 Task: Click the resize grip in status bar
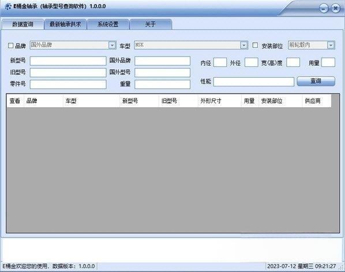[342, 267]
